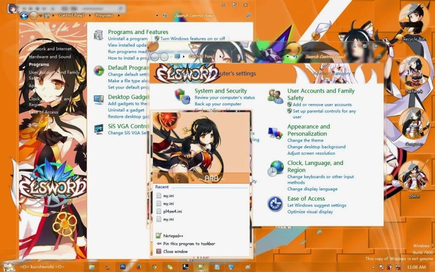This screenshot has height=272, width=435.
Task: Open the Action Center flag in system tray
Action: [381, 266]
